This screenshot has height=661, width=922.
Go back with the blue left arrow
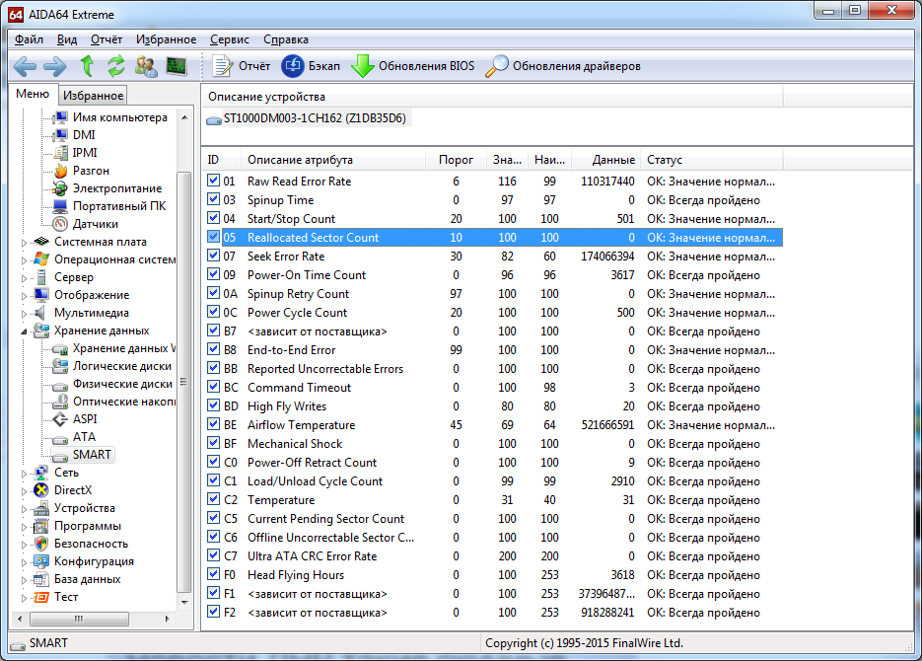[x=25, y=66]
